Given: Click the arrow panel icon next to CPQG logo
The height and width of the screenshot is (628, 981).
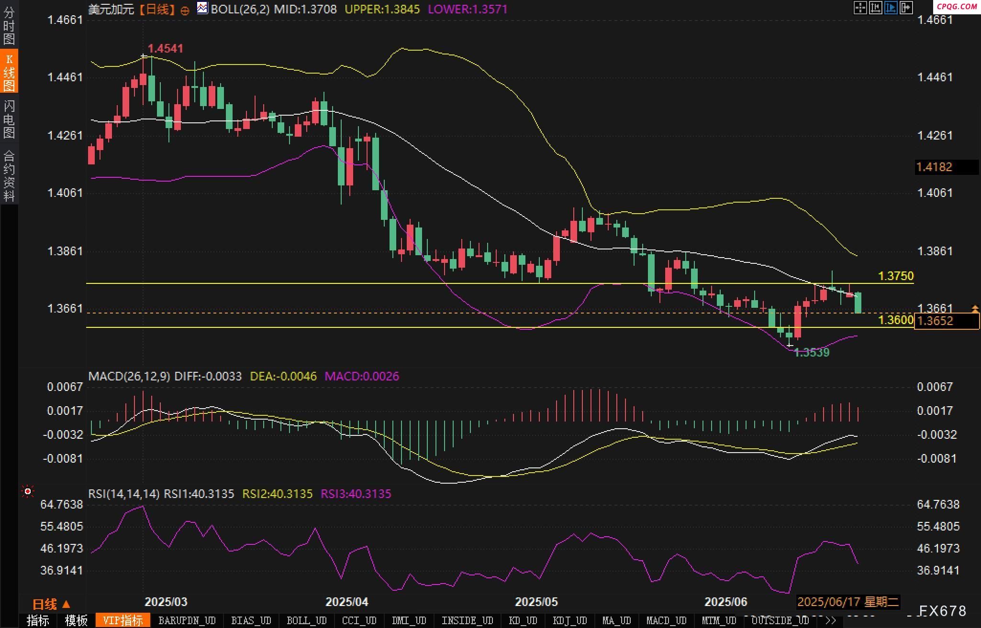Looking at the screenshot, I should 906,8.
